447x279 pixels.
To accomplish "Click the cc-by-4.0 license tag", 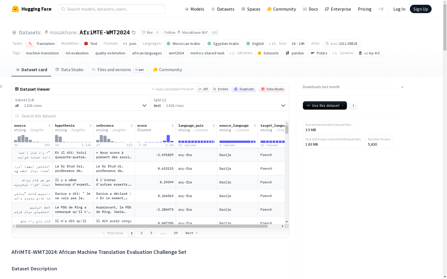I will 369,53.
